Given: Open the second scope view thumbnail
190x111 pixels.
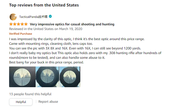Looking at the screenshot, I should (47, 77).
